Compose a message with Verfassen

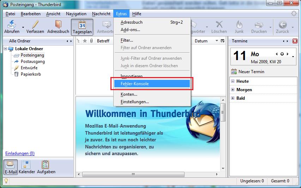pyautogui.click(x=35, y=27)
